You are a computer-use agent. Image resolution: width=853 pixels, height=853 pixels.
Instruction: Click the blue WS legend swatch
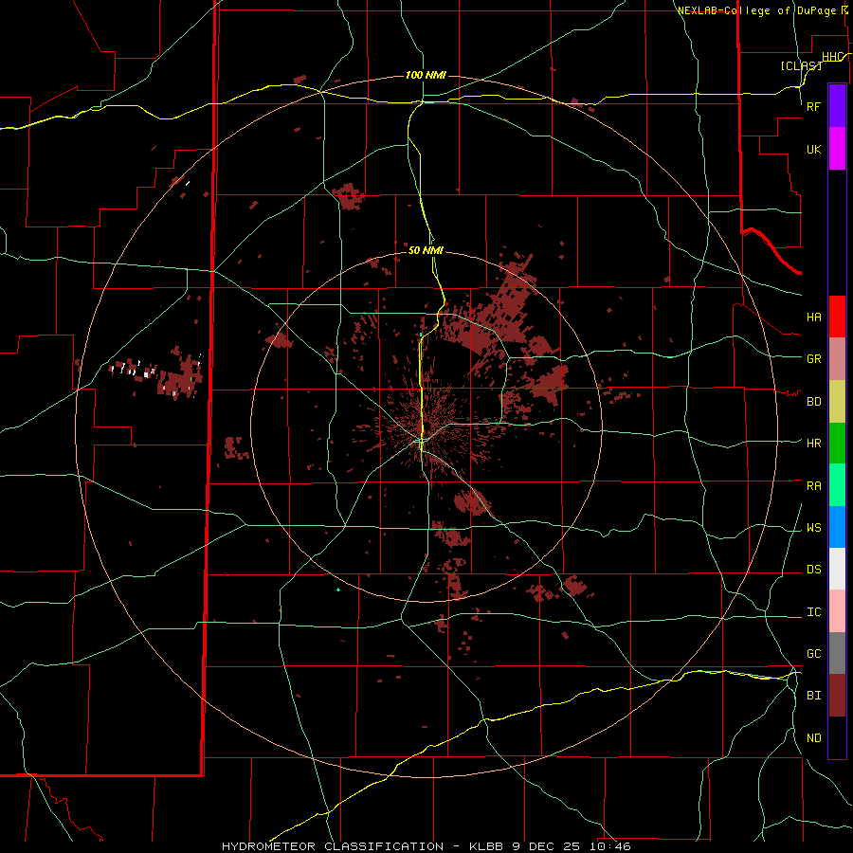[837, 527]
